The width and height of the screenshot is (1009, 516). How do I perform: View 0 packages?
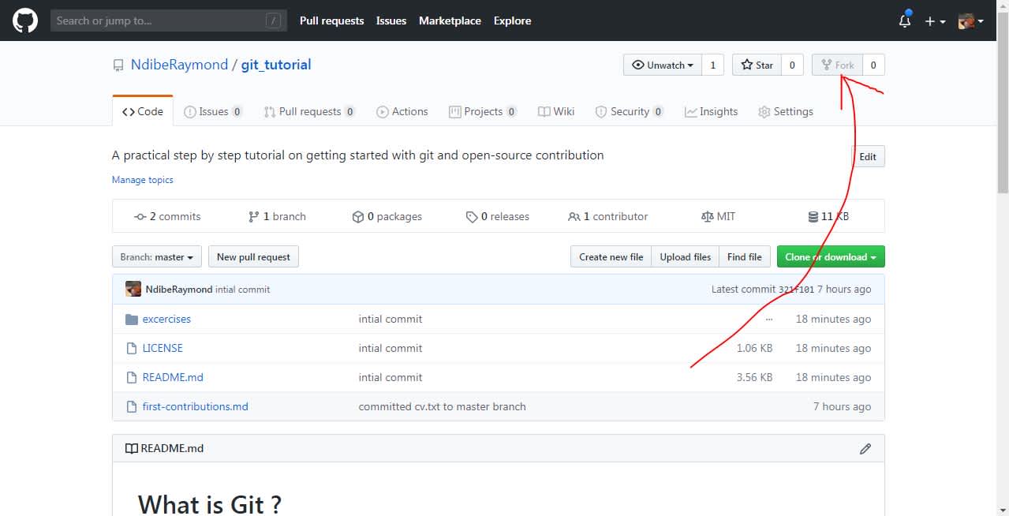coord(387,216)
